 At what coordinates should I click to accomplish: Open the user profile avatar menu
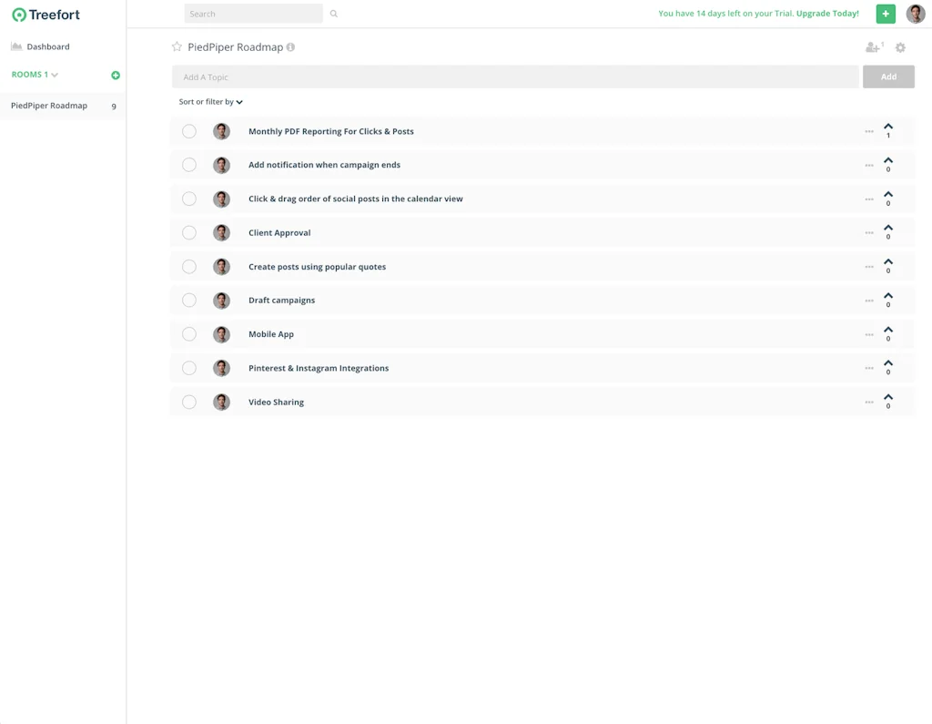pyautogui.click(x=915, y=14)
